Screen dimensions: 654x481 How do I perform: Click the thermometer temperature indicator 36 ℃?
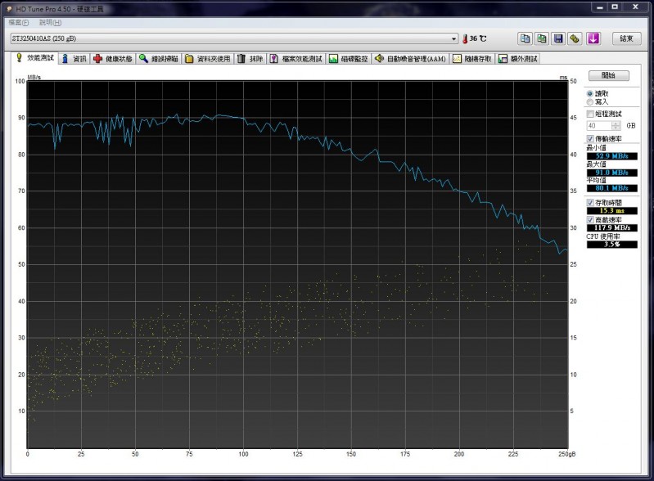click(x=474, y=38)
